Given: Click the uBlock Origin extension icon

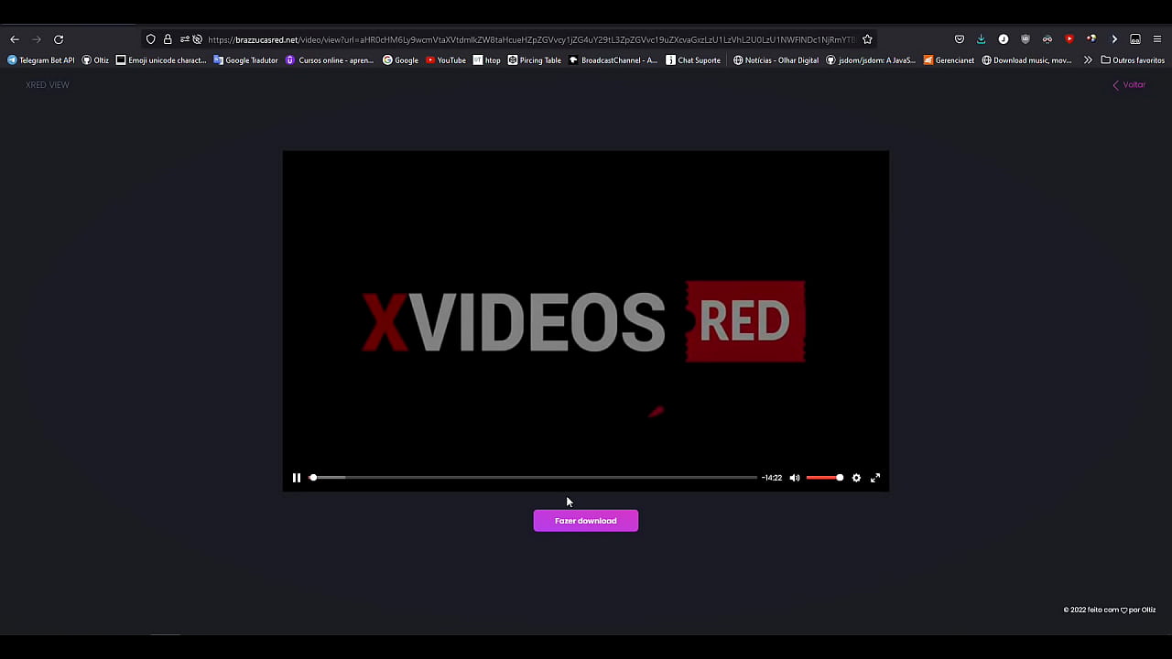Looking at the screenshot, I should (x=1025, y=39).
